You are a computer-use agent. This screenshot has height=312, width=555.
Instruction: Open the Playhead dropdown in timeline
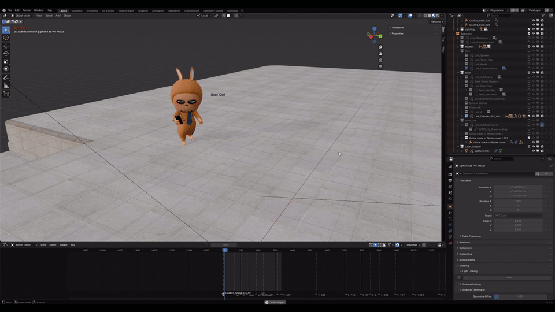(x=413, y=245)
